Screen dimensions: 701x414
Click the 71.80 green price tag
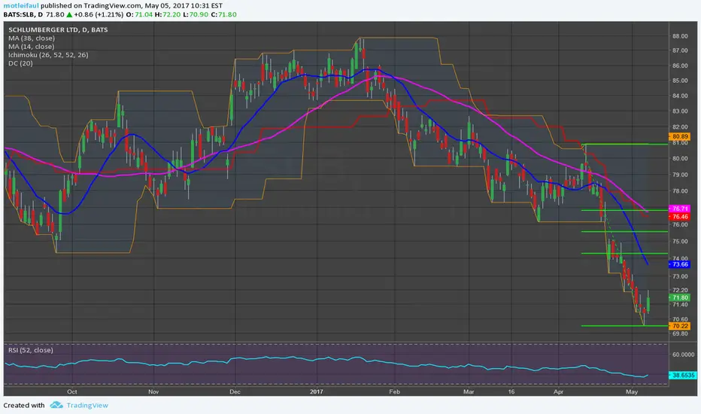click(679, 297)
